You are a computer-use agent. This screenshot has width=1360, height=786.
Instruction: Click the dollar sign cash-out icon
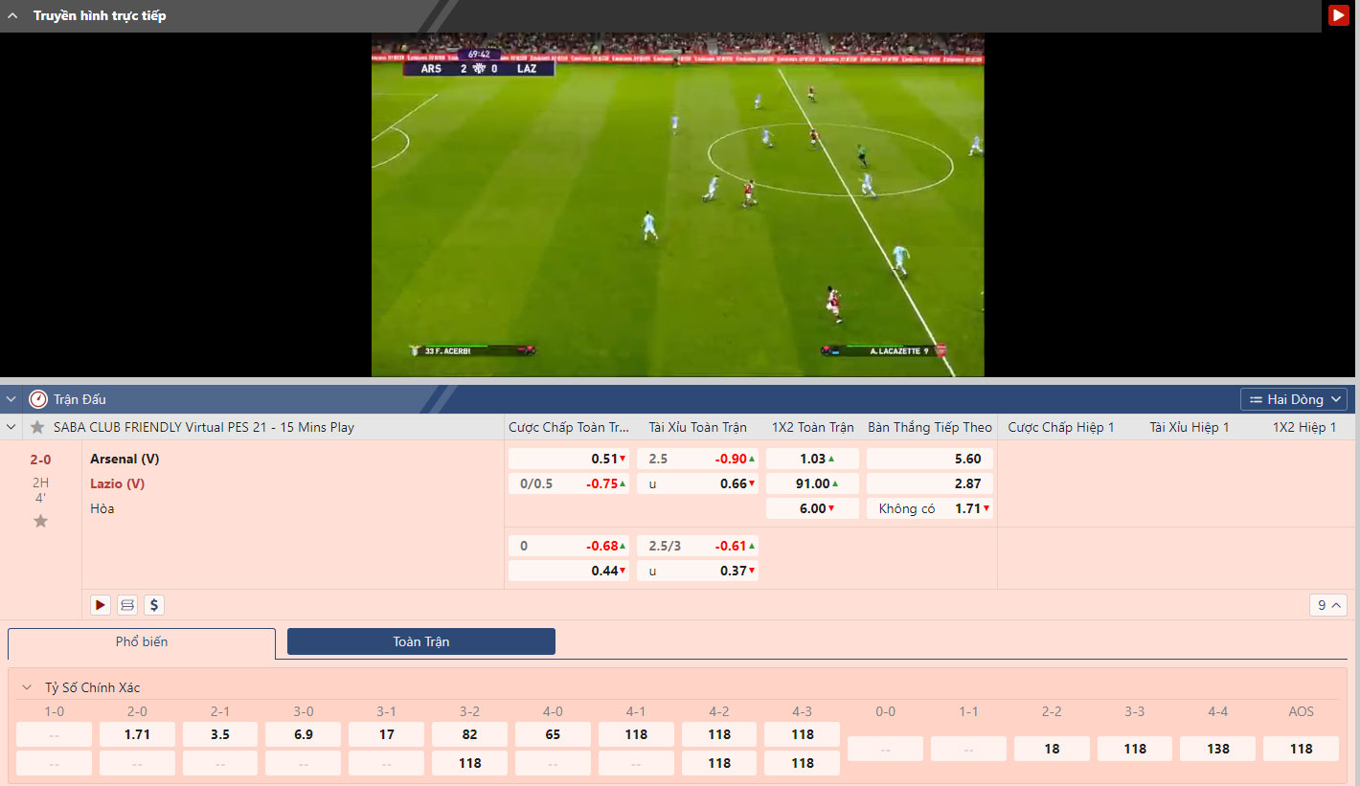tap(154, 605)
